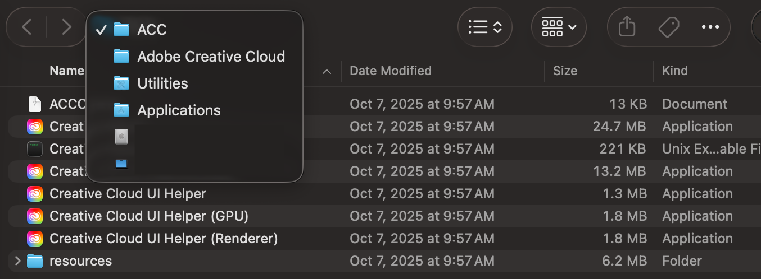761x279 pixels.
Task: Open the Tags toolbar icon
Action: coord(668,27)
